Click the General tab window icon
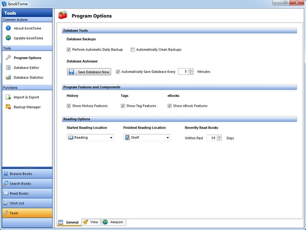 pos(61,222)
